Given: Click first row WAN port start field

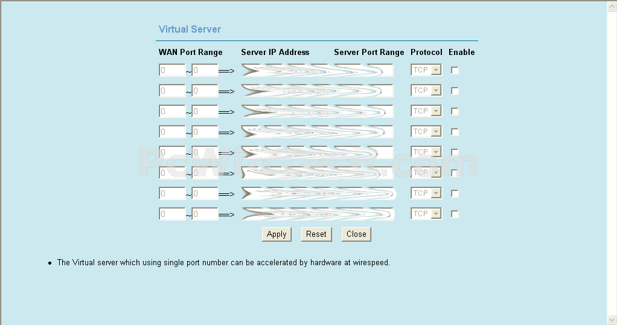Looking at the screenshot, I should (x=171, y=71).
